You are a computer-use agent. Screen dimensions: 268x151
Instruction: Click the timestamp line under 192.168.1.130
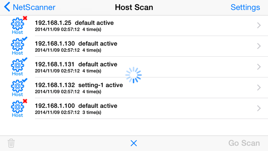[x=68, y=50]
